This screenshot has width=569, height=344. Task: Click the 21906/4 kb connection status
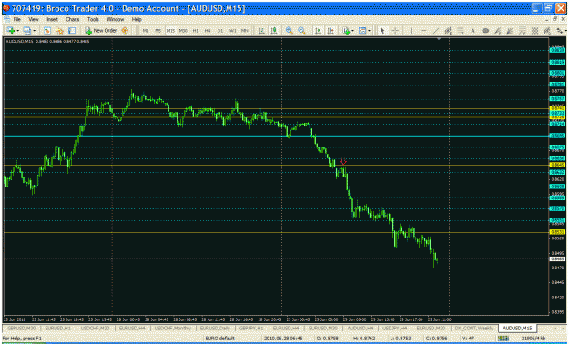533,339
